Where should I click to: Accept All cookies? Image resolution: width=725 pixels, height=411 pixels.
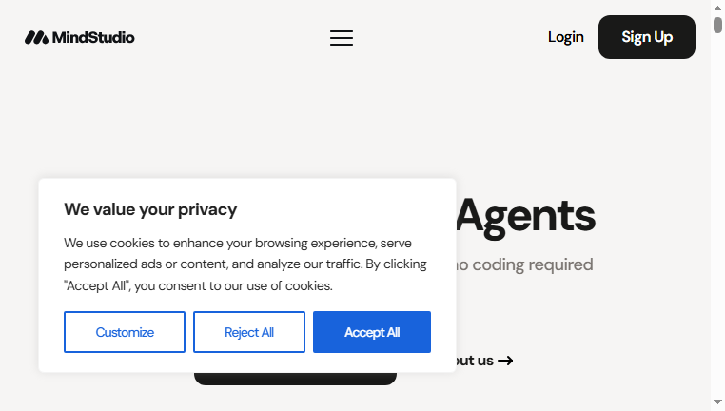click(x=372, y=332)
